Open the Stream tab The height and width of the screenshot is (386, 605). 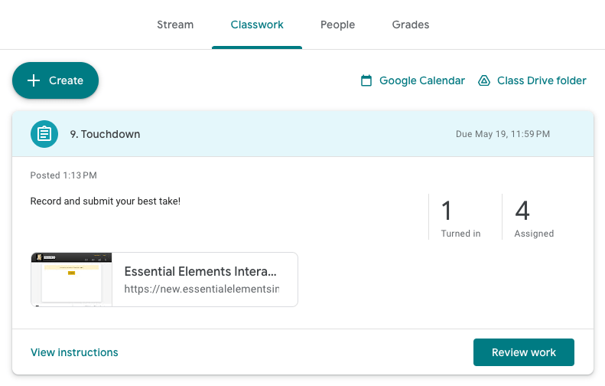[x=175, y=25]
